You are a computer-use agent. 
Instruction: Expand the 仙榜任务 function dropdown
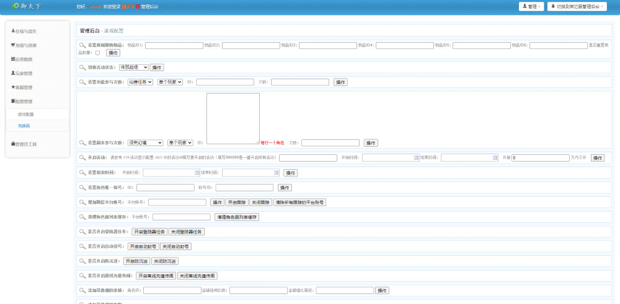coord(140,82)
